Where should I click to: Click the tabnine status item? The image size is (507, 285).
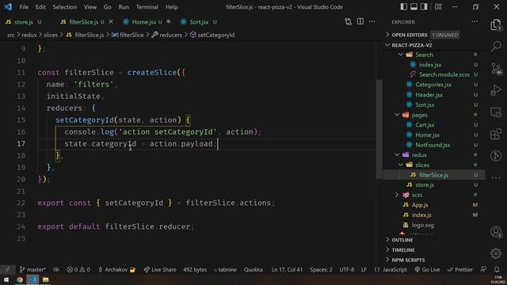click(x=225, y=269)
